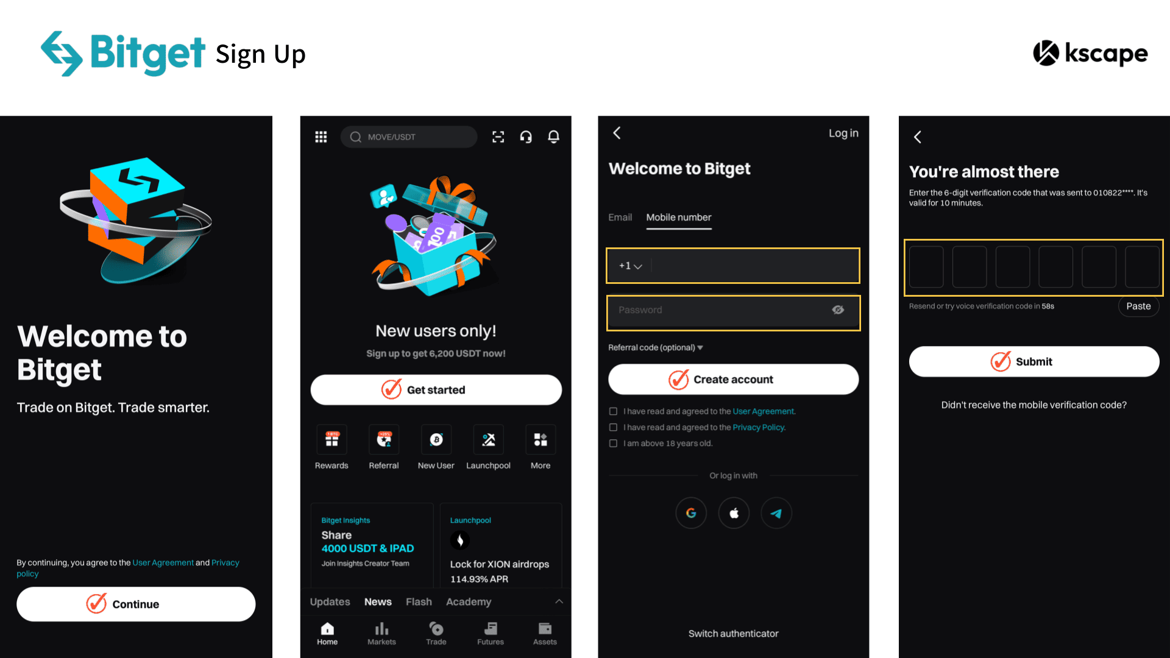1170x658 pixels.
Task: Click the headset/support icon
Action: (526, 136)
